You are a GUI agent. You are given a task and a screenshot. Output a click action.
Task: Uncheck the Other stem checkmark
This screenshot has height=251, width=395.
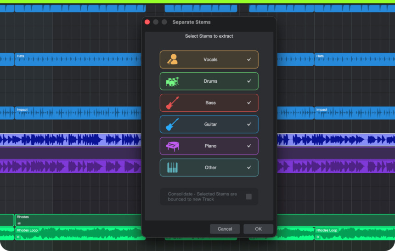249,167
